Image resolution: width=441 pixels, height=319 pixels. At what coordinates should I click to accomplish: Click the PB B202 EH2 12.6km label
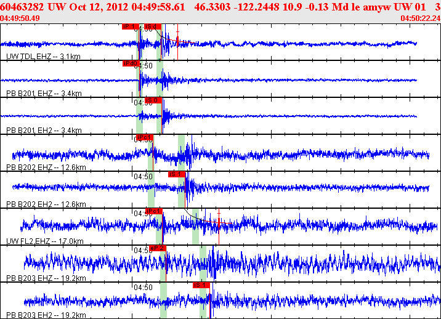click(46, 204)
